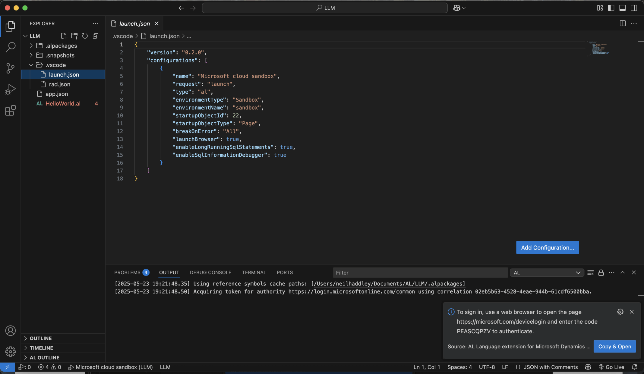The height and width of the screenshot is (374, 644).
Task: Switch to the TERMINAL tab
Action: (x=254, y=272)
